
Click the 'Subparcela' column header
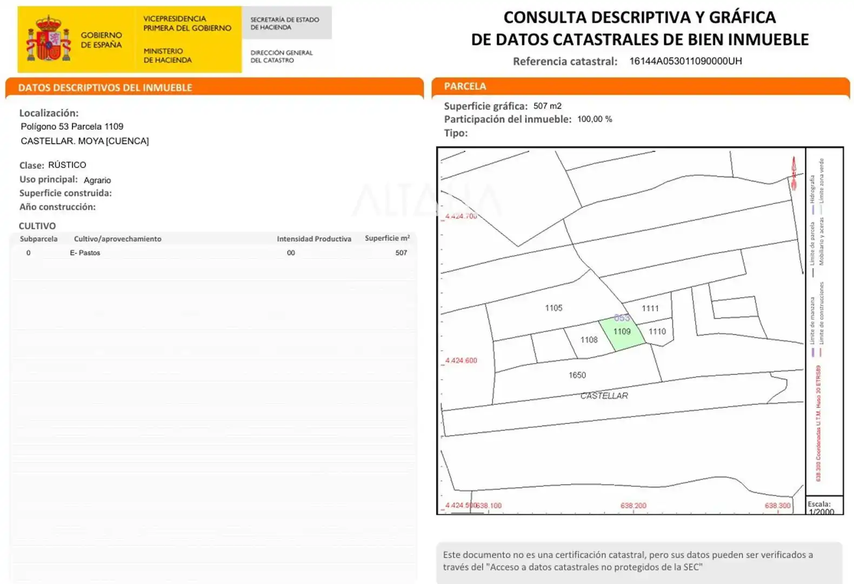tap(38, 238)
